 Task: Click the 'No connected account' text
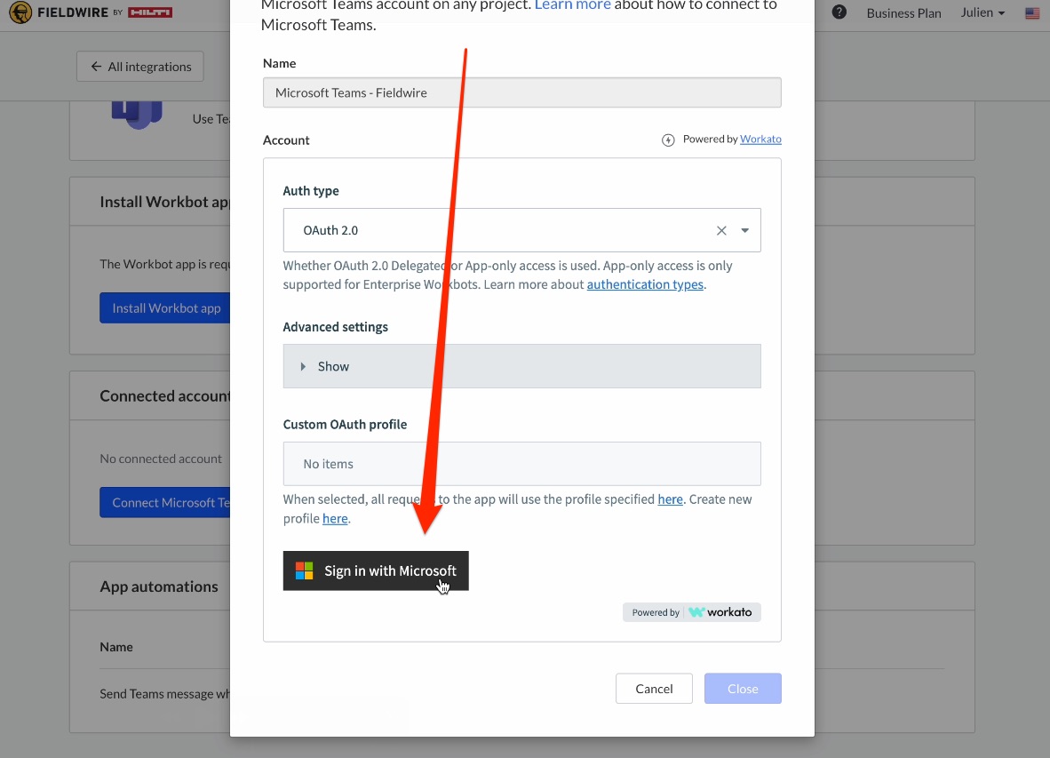point(161,459)
